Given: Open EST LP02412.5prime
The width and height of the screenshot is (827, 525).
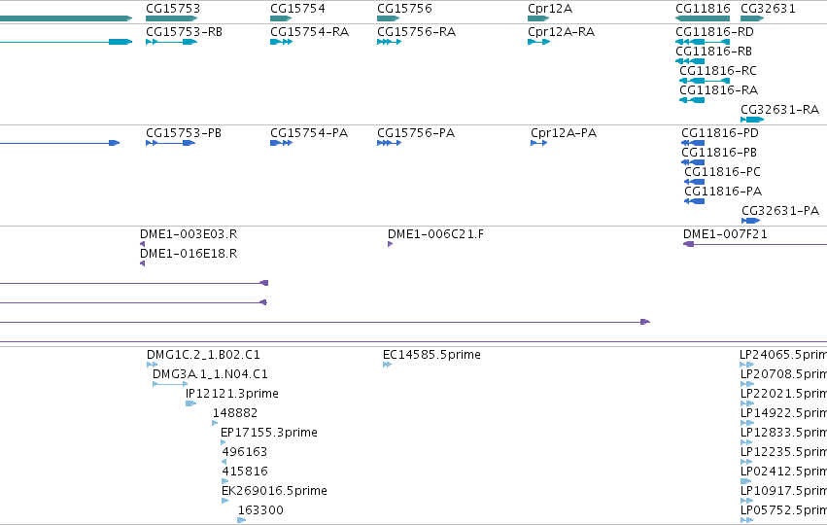Looking at the screenshot, I should 745,481.
